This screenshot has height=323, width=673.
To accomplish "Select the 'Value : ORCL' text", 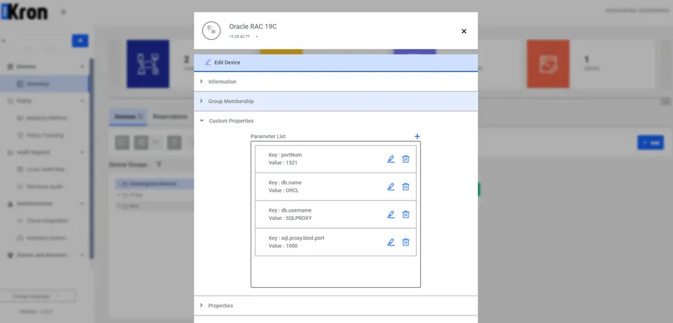I will (x=284, y=190).
